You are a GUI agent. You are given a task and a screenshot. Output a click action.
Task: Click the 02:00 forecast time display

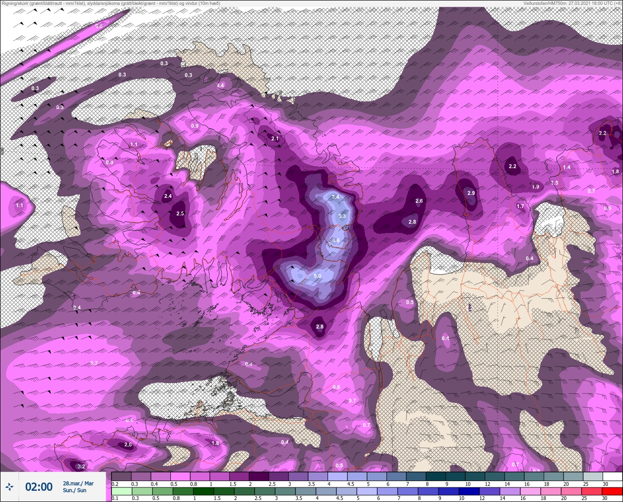pyautogui.click(x=39, y=487)
